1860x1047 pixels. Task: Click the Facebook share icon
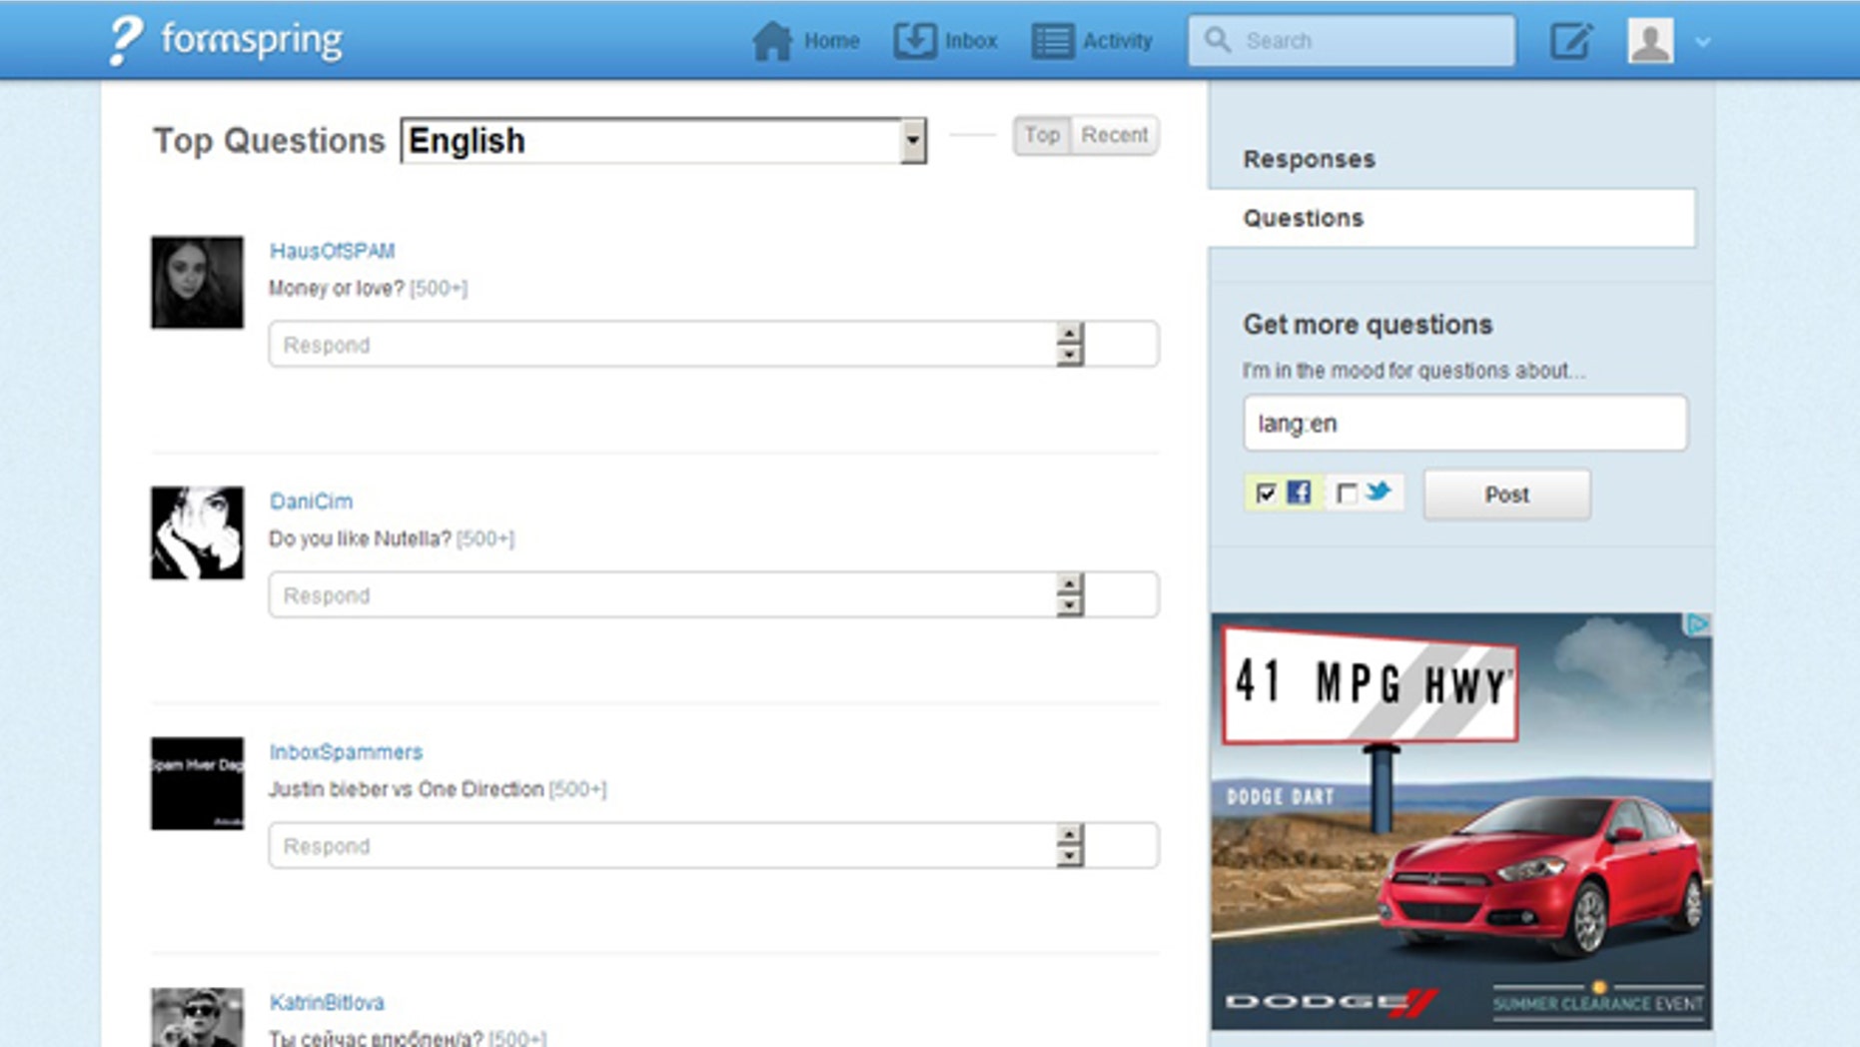[1299, 493]
